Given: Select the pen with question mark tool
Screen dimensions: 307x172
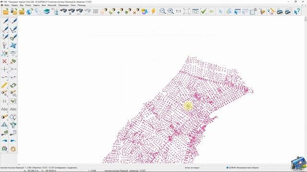Looking at the screenshot, I should point(4,37).
